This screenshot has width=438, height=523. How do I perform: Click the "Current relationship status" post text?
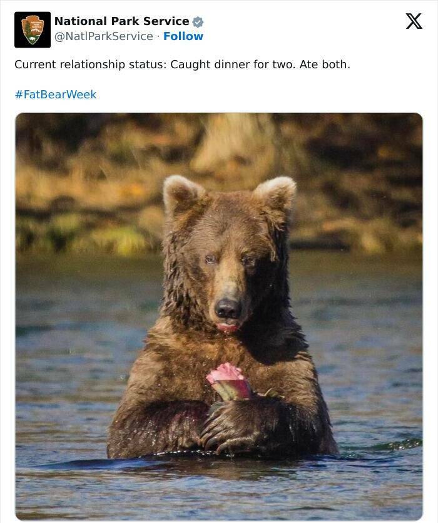tap(182, 65)
